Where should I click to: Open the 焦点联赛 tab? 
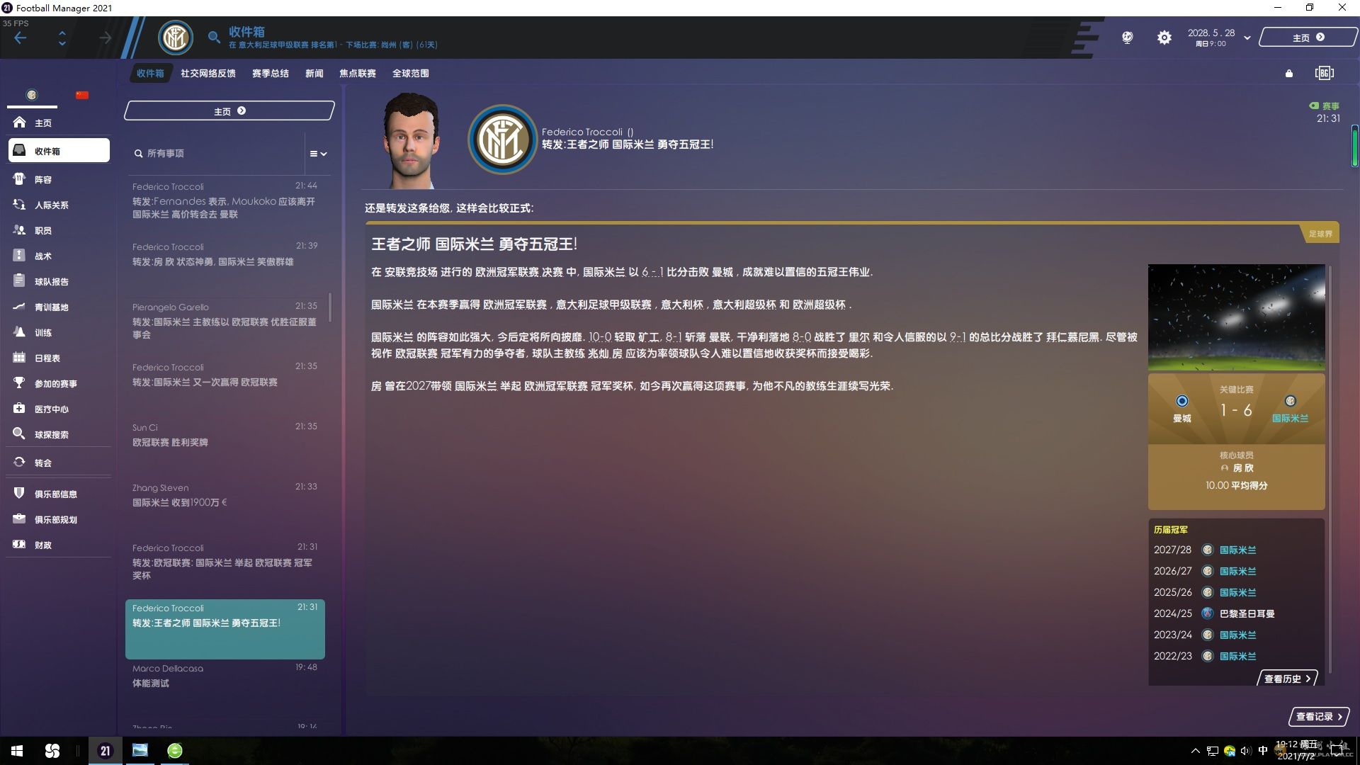tap(358, 74)
